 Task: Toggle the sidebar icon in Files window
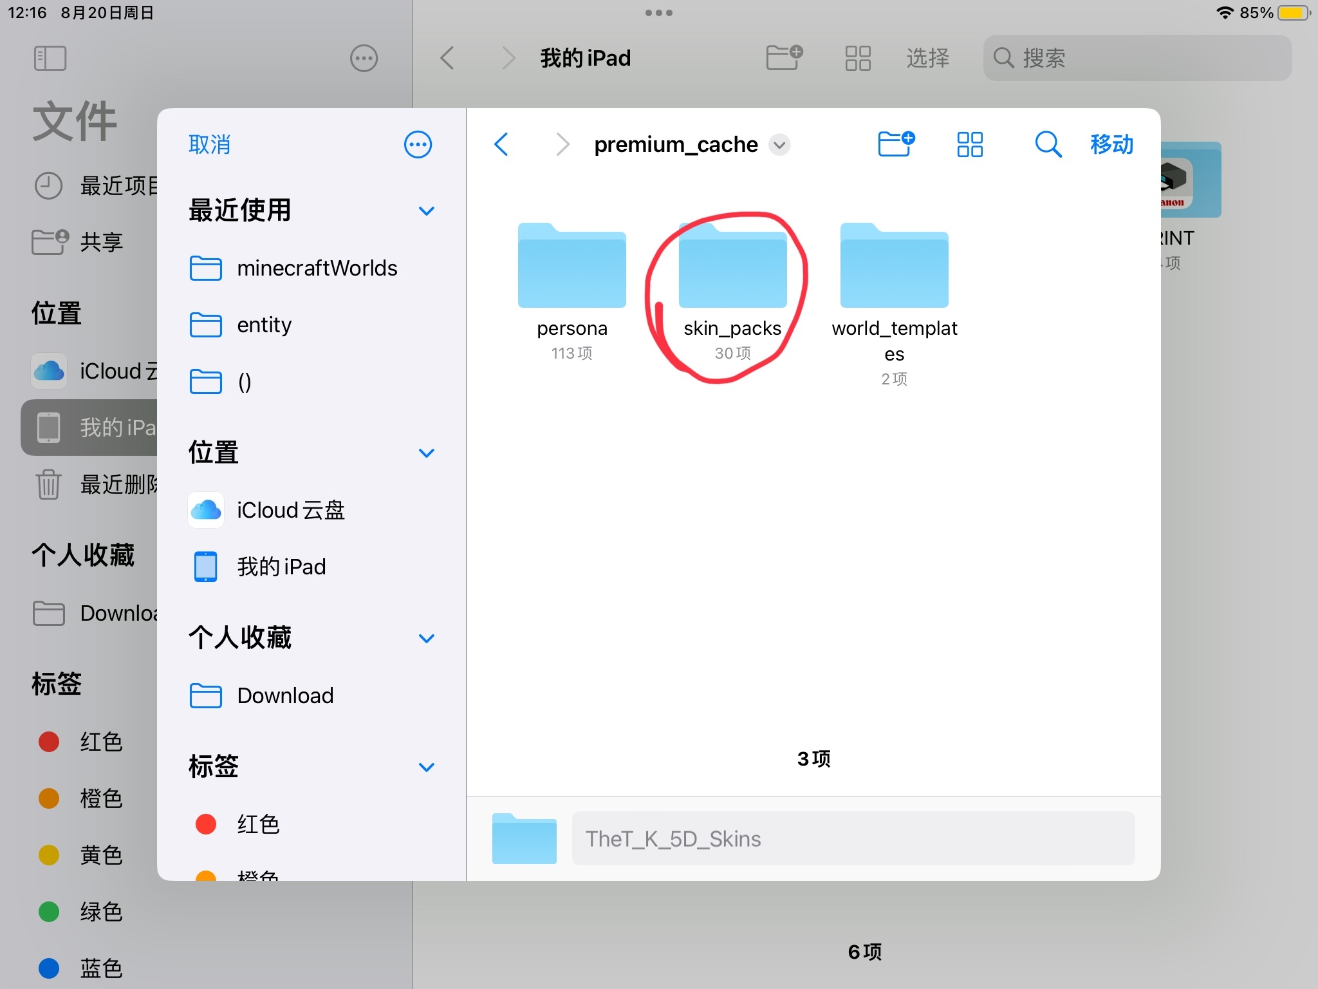50,58
